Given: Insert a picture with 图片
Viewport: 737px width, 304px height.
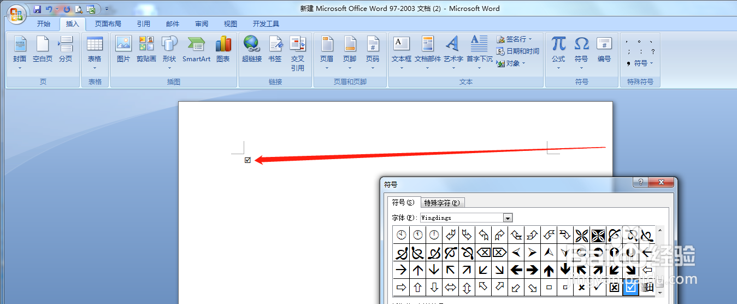Looking at the screenshot, I should 123,49.
